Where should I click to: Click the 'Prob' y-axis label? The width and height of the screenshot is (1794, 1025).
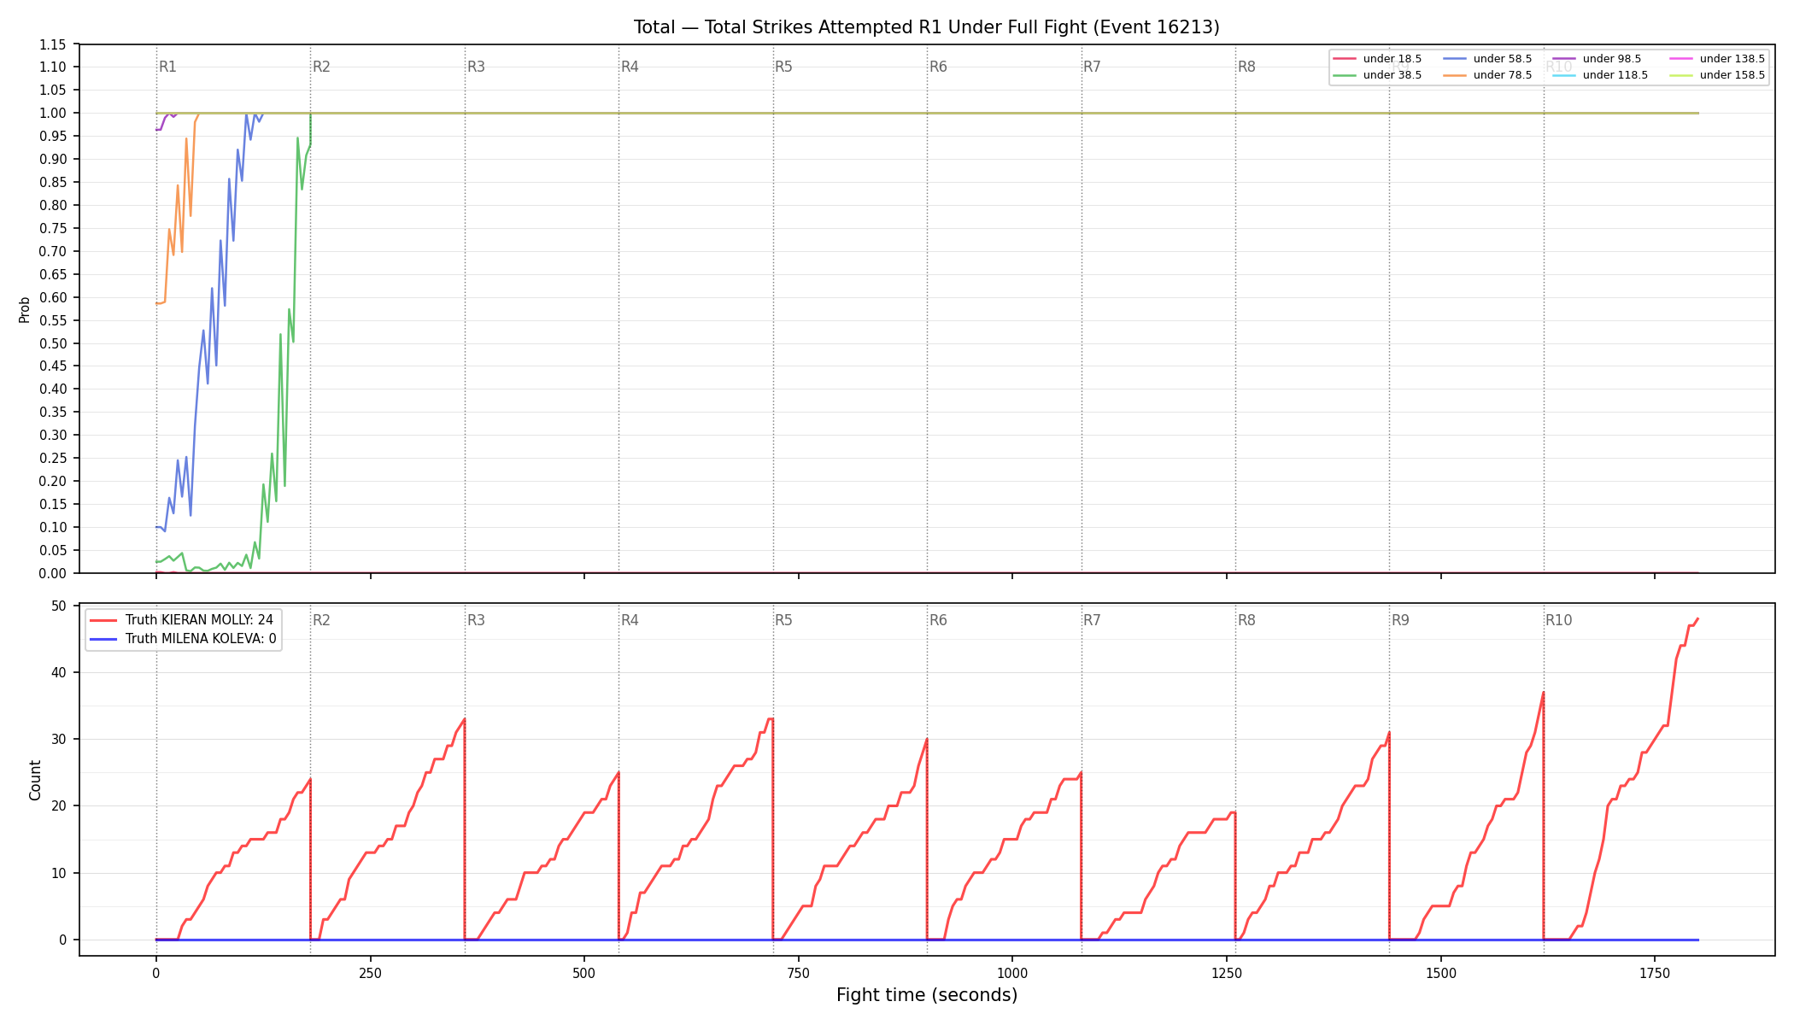pyautogui.click(x=25, y=309)
